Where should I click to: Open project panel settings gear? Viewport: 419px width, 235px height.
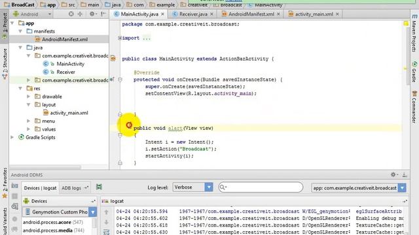tap(92, 14)
